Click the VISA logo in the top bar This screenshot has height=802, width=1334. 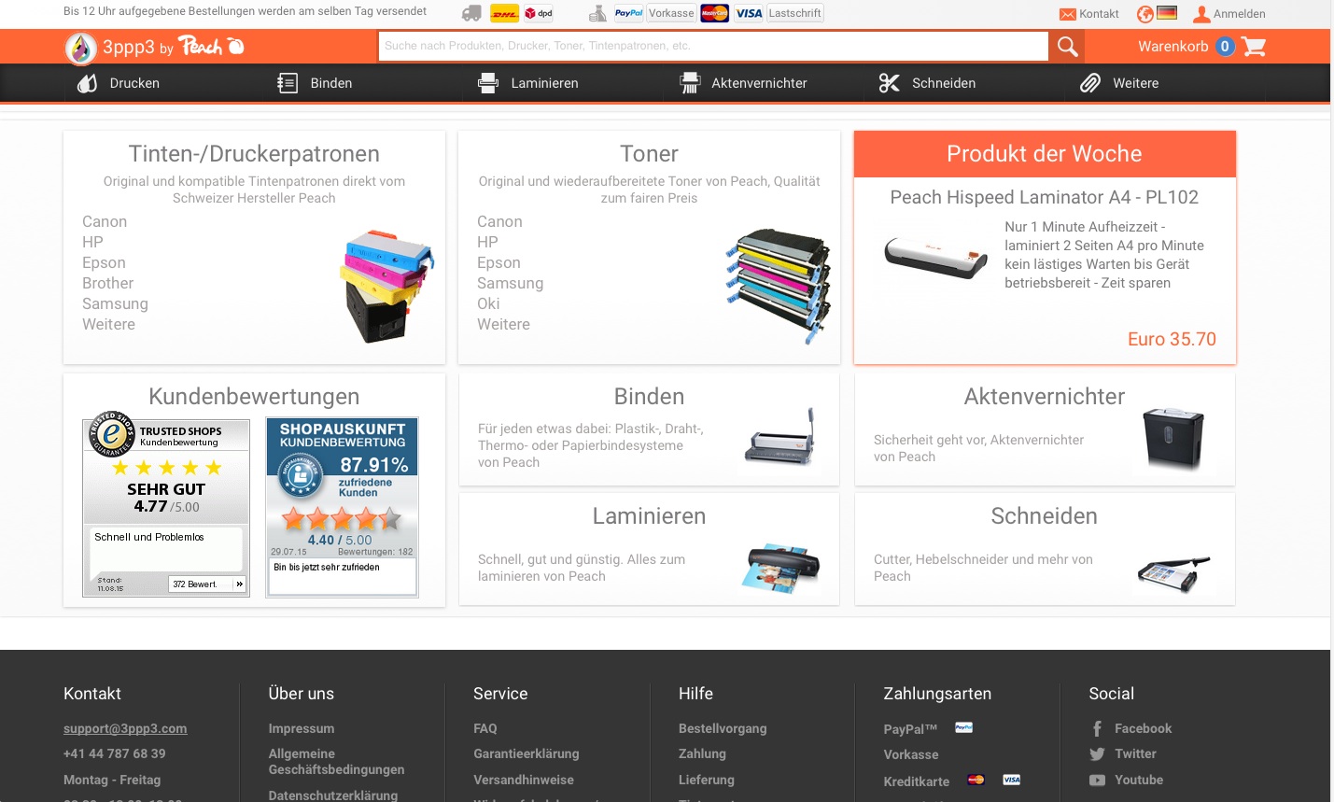[749, 13]
